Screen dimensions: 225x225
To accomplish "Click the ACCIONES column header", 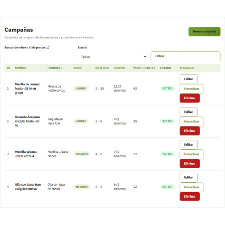I will tap(187, 68).
